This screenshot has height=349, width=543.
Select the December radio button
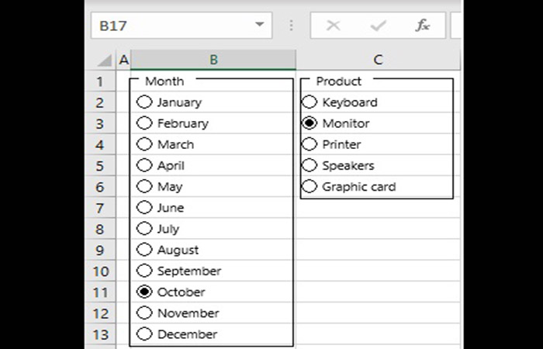[x=144, y=334]
